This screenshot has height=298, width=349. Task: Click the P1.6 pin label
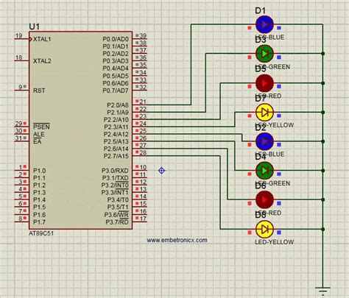(x=39, y=215)
